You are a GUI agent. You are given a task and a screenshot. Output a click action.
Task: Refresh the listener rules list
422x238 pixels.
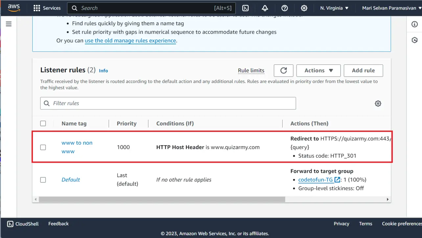click(x=284, y=70)
